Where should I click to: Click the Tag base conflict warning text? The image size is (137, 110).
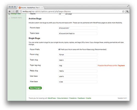pos(111,66)
